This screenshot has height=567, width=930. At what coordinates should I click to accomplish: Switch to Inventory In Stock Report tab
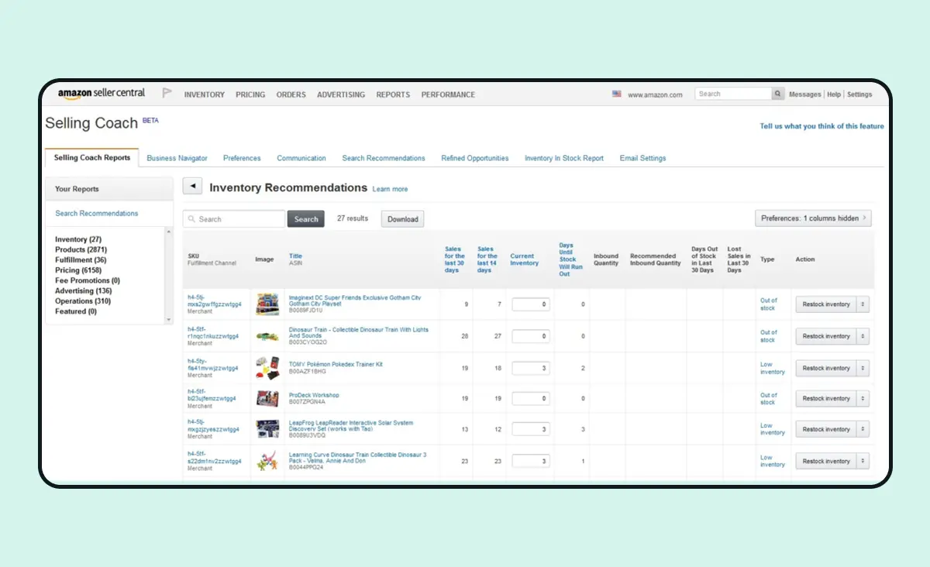(564, 158)
